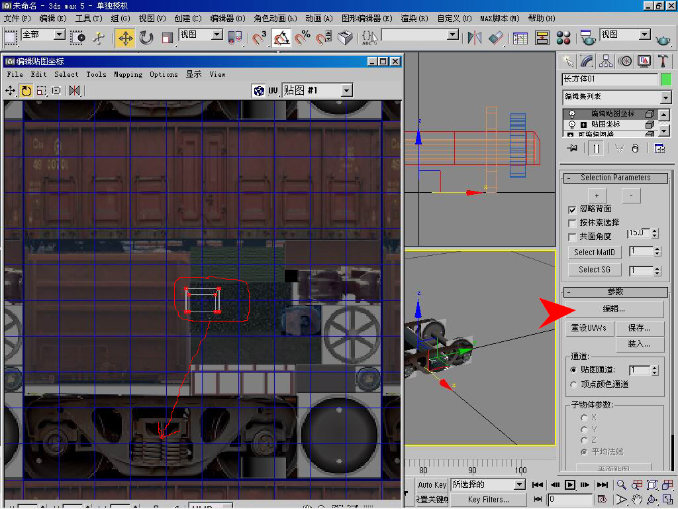Click the 编辑... button

614,309
